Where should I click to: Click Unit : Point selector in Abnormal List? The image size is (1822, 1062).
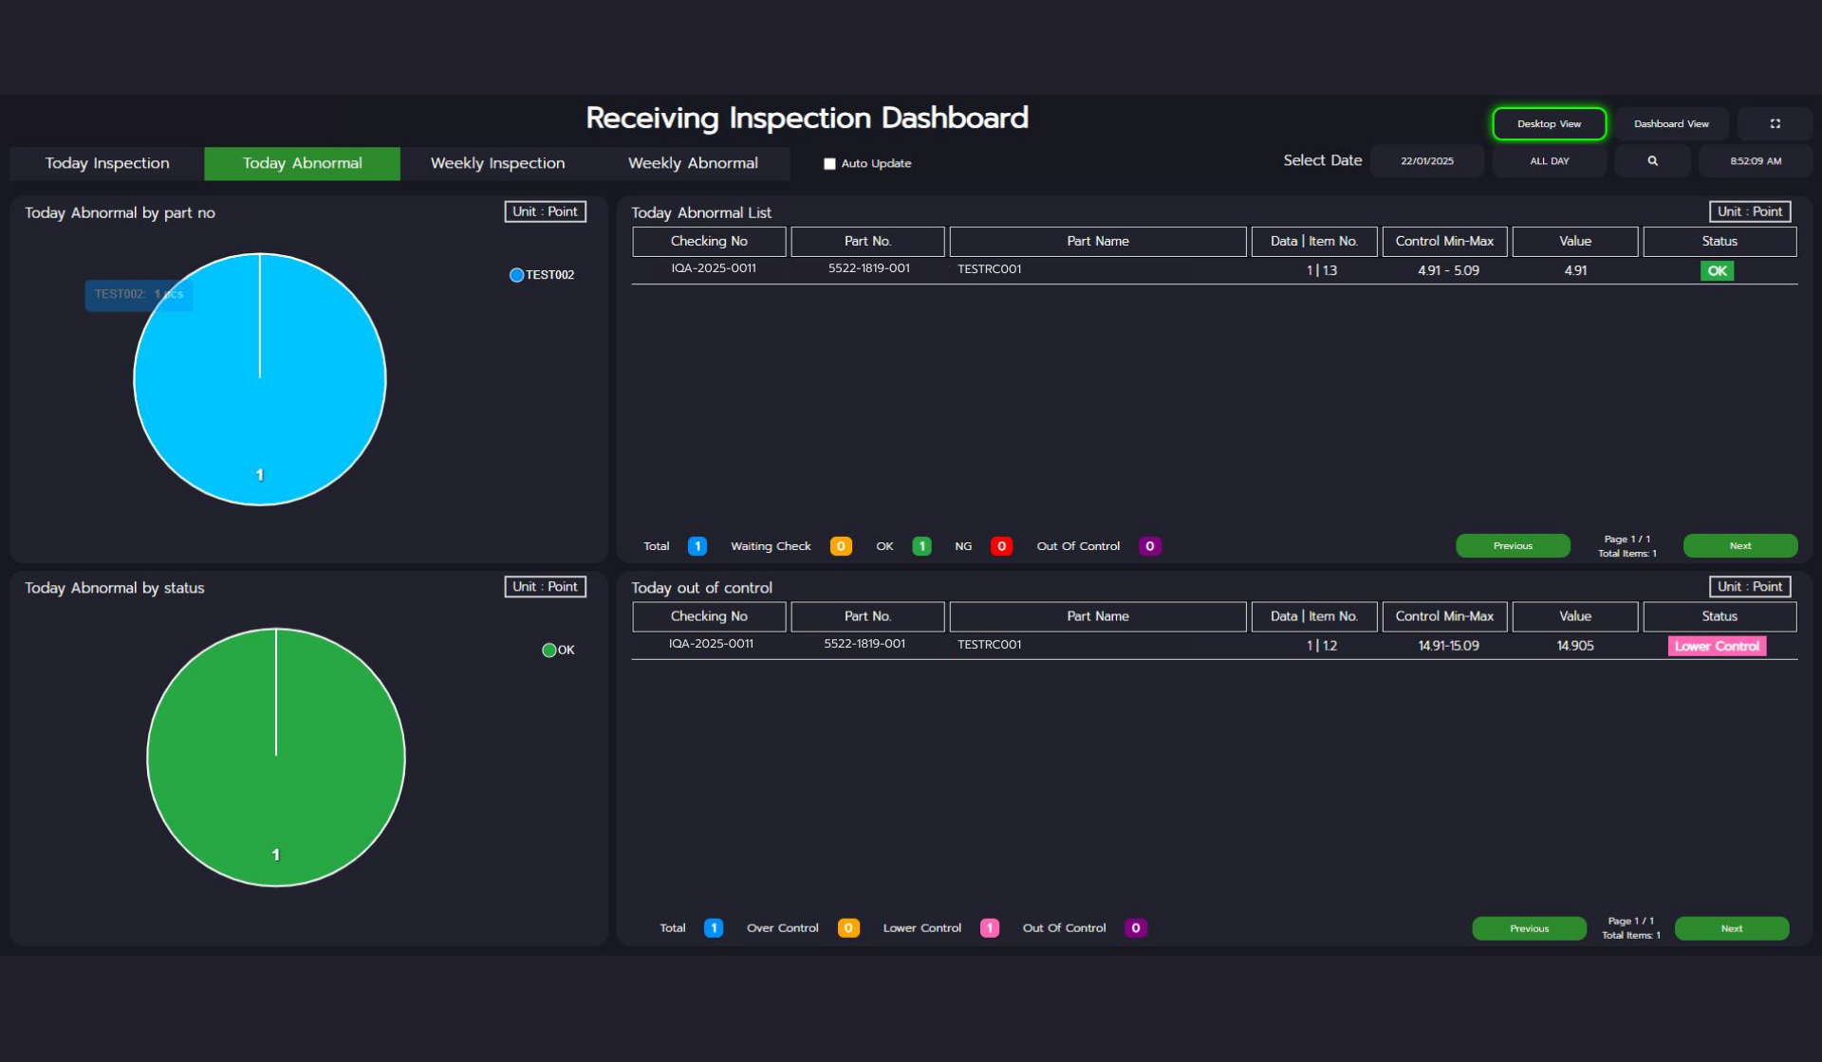1749,211
